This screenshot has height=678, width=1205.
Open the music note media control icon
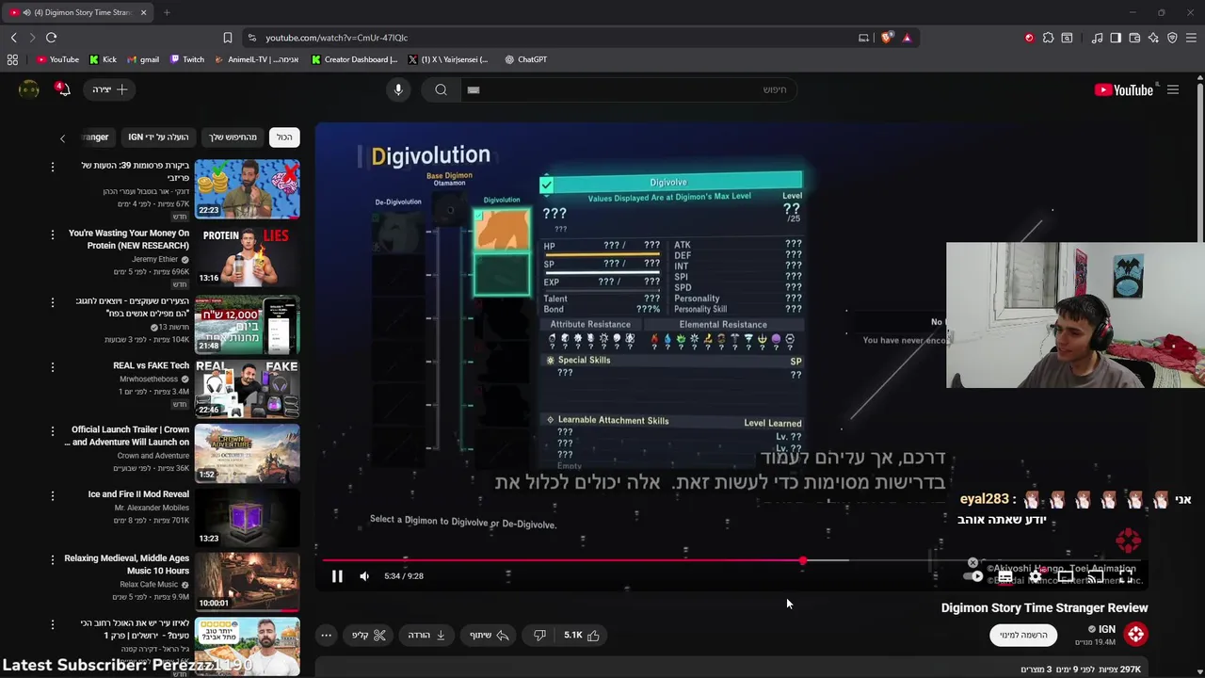click(x=1097, y=38)
